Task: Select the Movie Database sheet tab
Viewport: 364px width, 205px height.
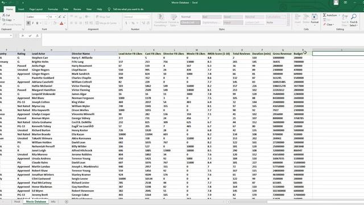Action: pos(36,202)
